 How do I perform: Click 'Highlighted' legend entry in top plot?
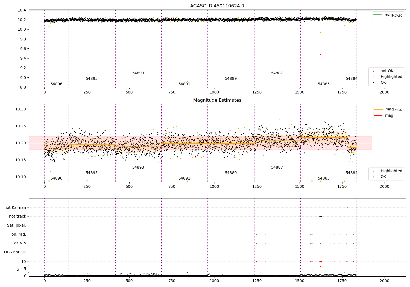pos(388,77)
